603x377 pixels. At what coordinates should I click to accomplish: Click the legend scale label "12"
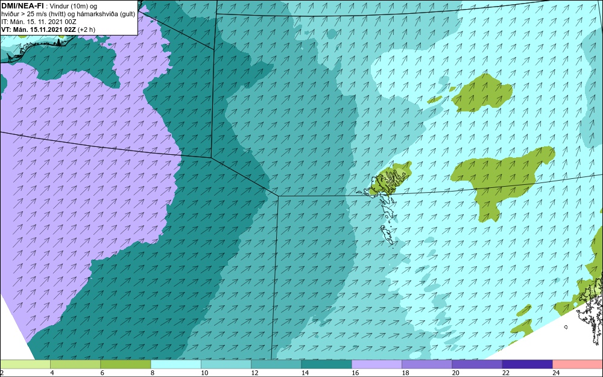tap(254, 373)
